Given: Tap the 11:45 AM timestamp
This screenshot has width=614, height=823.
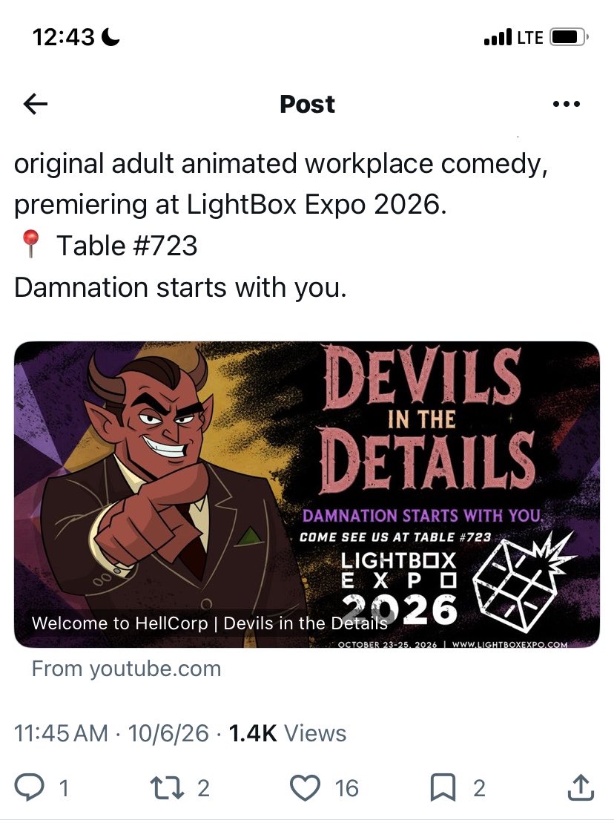Looking at the screenshot, I should (61, 733).
